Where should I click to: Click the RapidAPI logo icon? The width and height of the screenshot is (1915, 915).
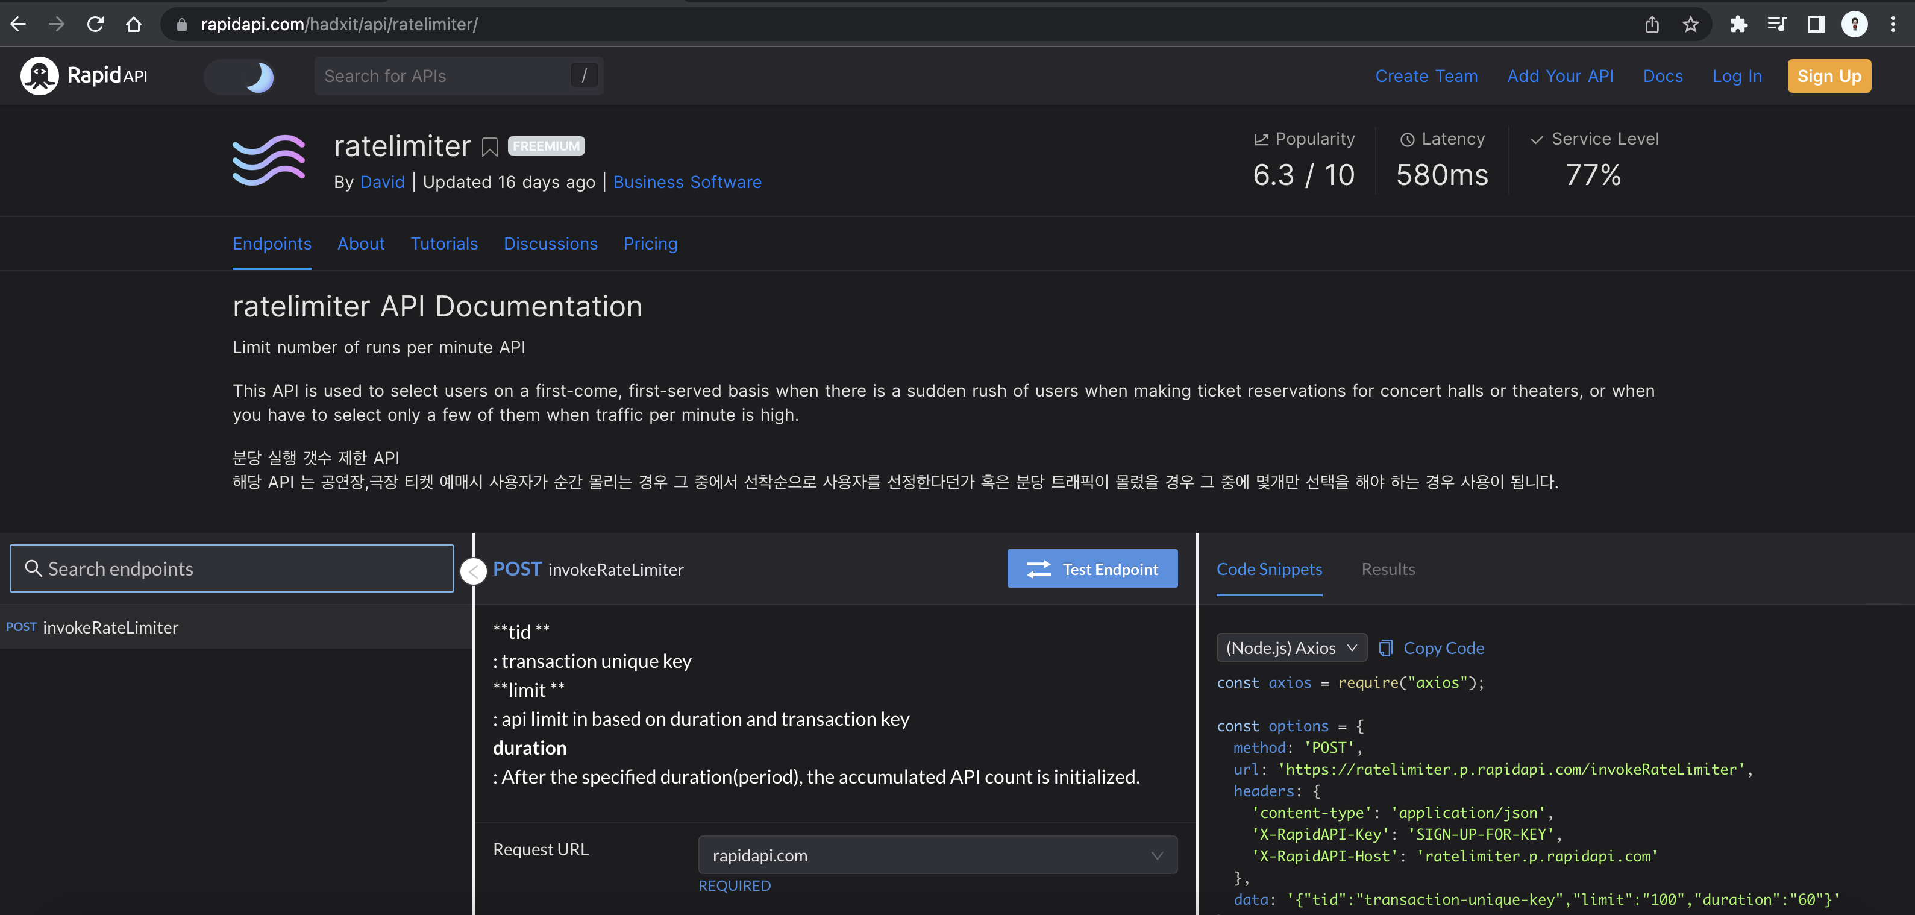click(39, 76)
